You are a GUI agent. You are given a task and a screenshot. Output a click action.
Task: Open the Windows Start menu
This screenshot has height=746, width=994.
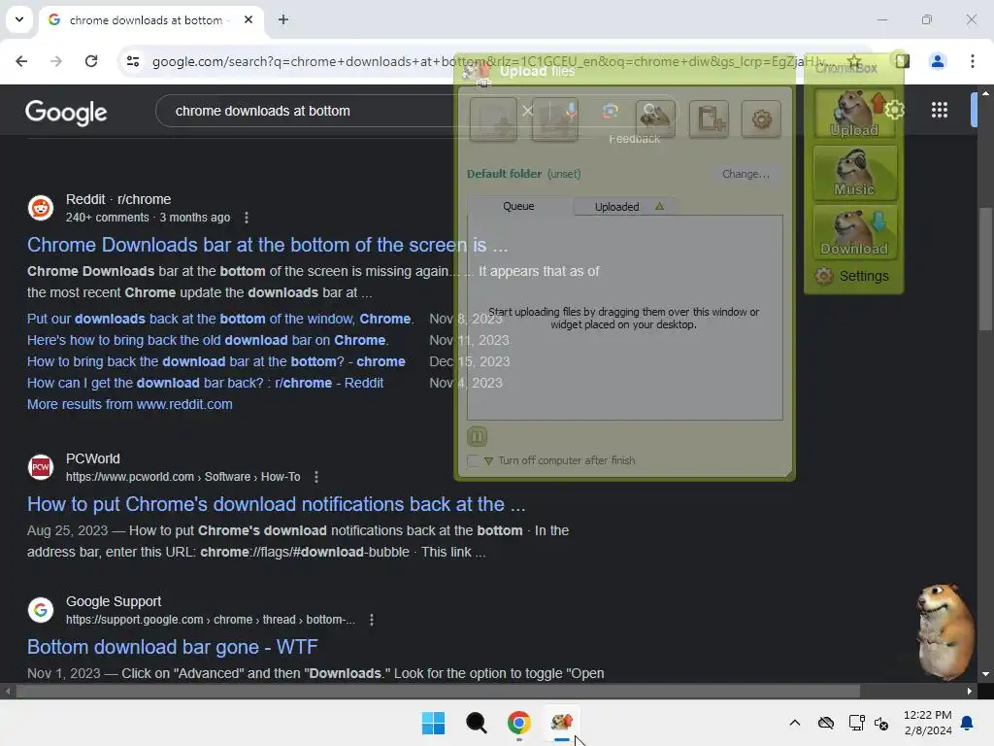click(x=434, y=723)
